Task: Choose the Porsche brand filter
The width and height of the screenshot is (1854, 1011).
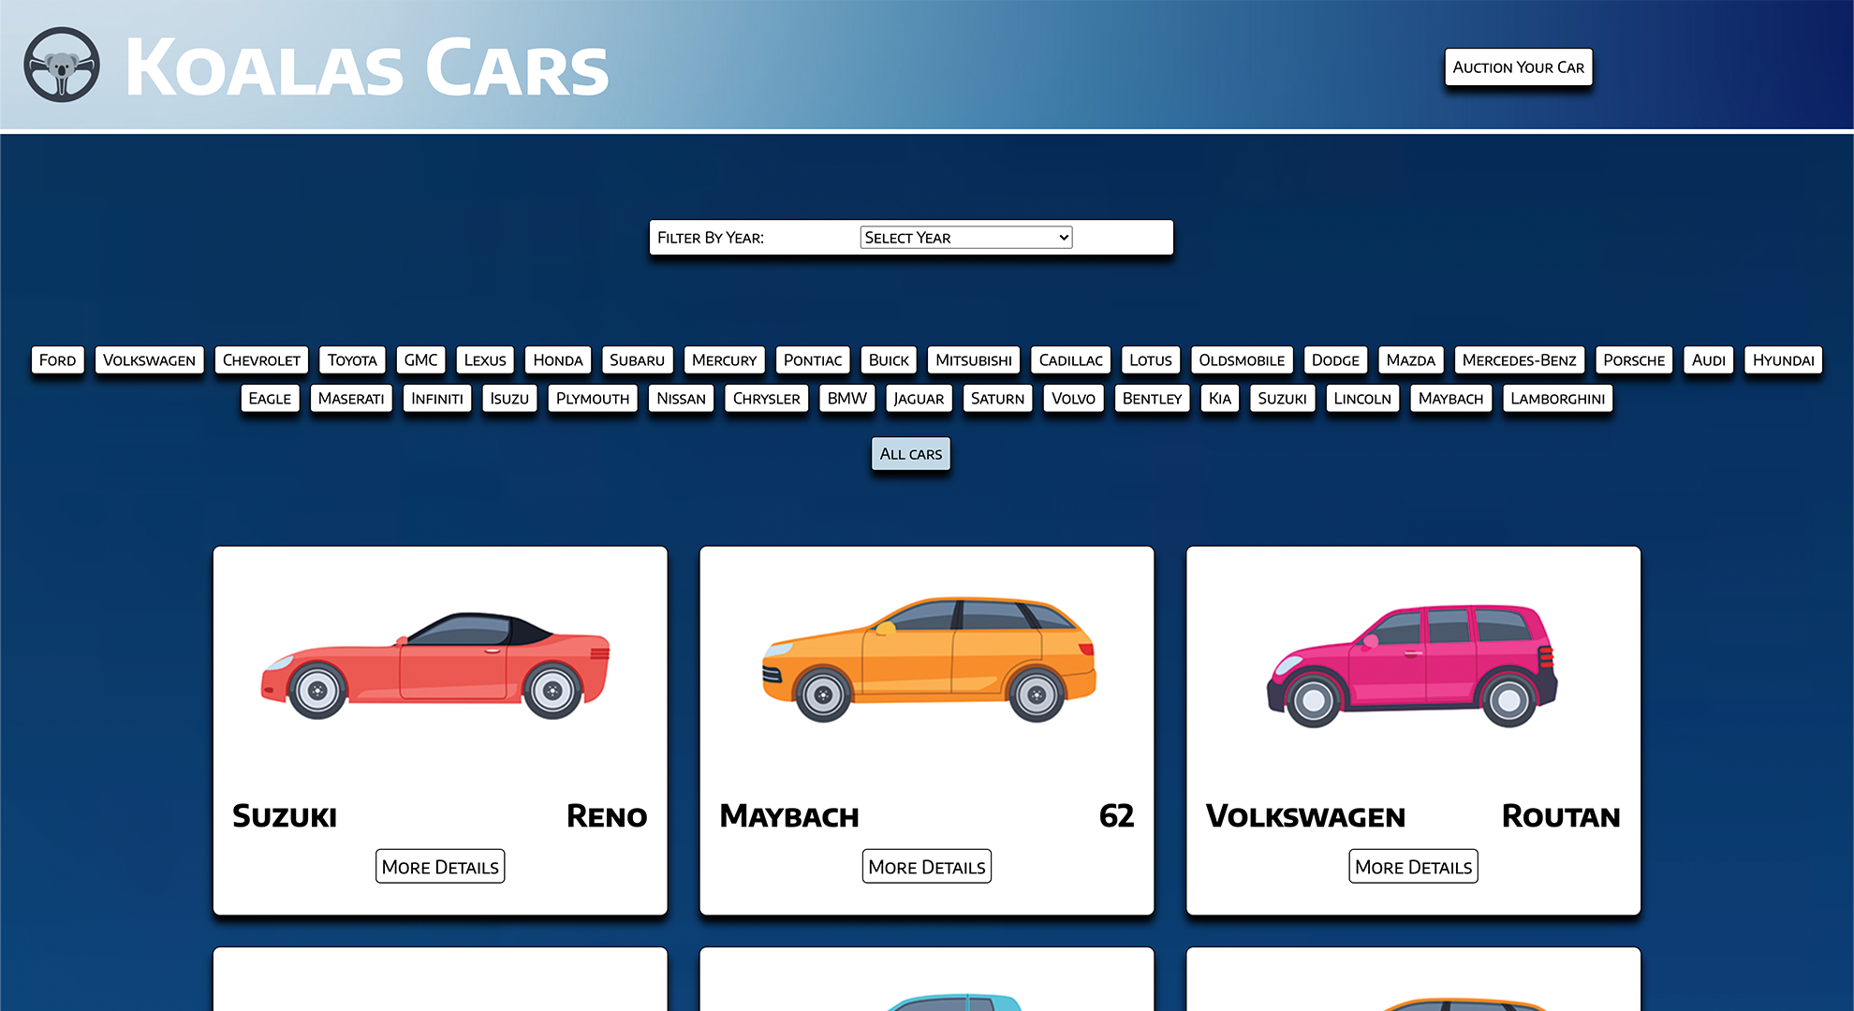Action: coord(1633,360)
